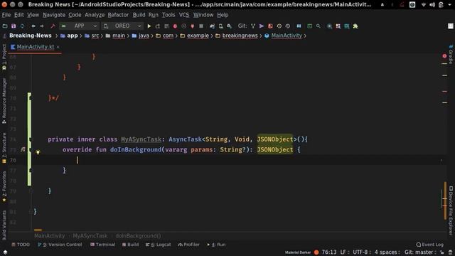Click the Project Structure grid icon
This screenshot has width=455, height=256.
tap(299, 26)
